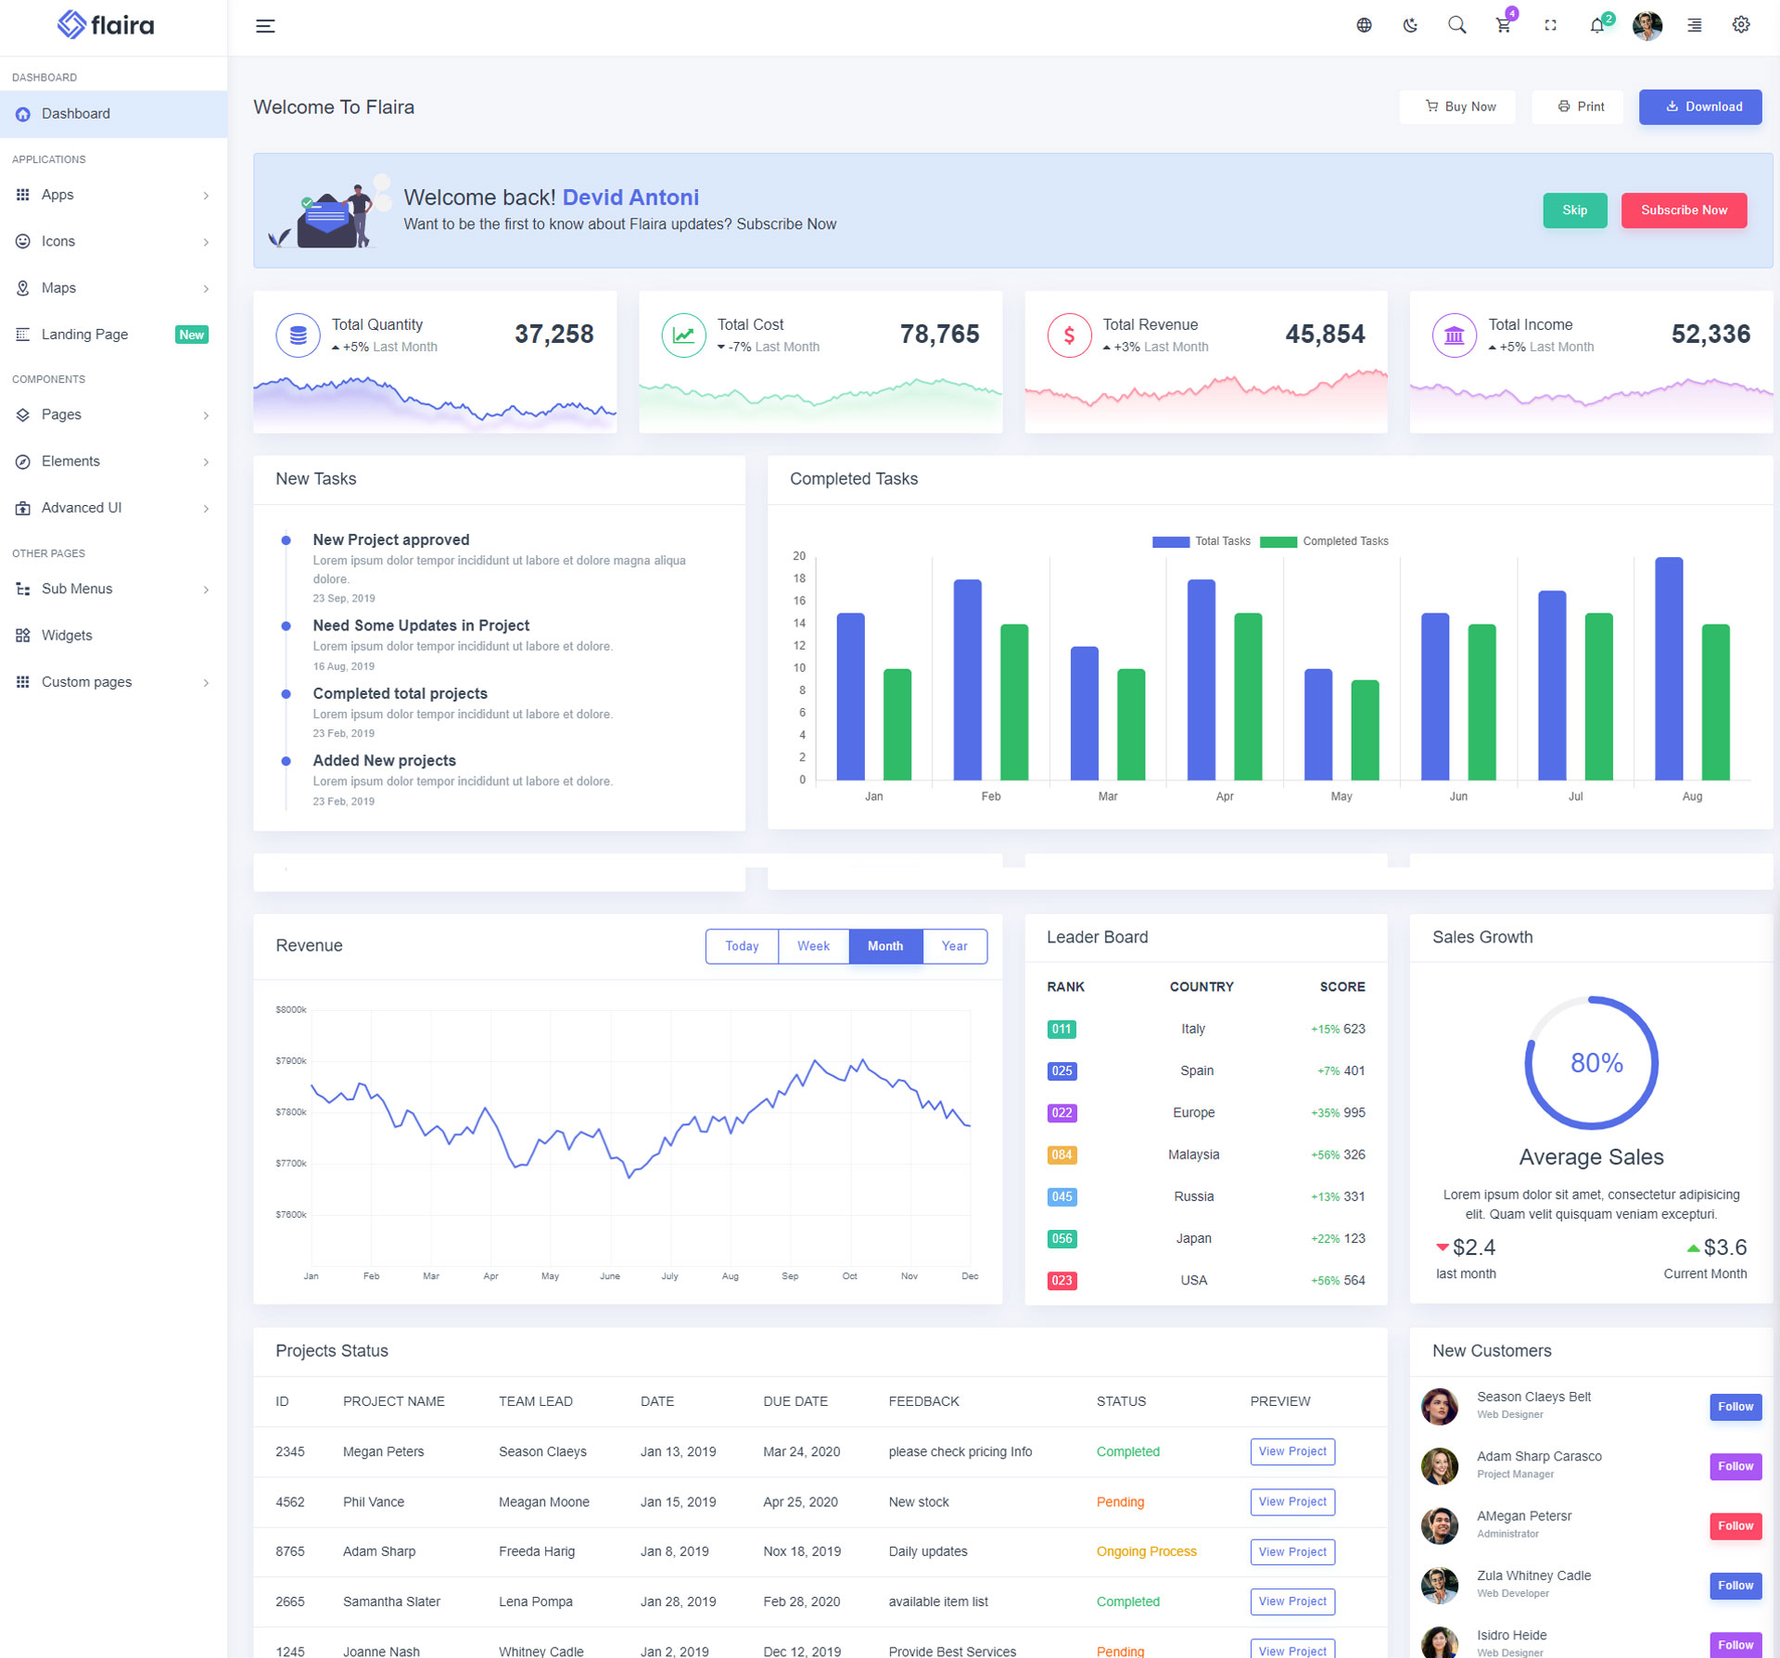Switch Revenue chart to Week tab
The height and width of the screenshot is (1658, 1780).
click(813, 946)
